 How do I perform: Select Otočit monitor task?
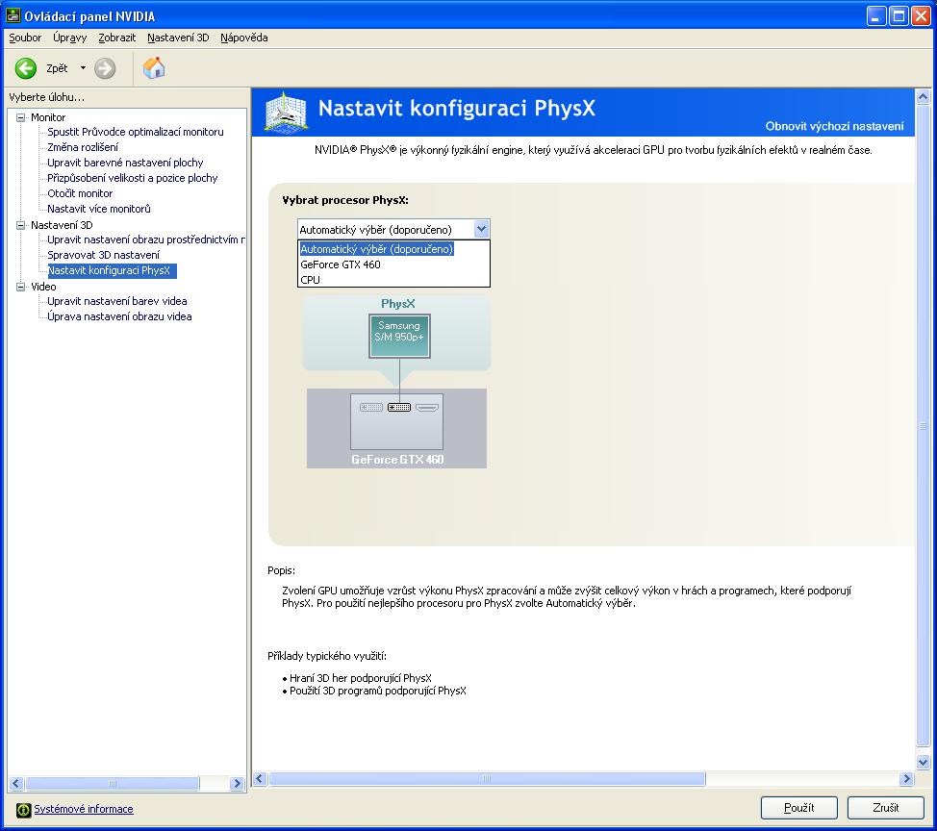tap(80, 193)
